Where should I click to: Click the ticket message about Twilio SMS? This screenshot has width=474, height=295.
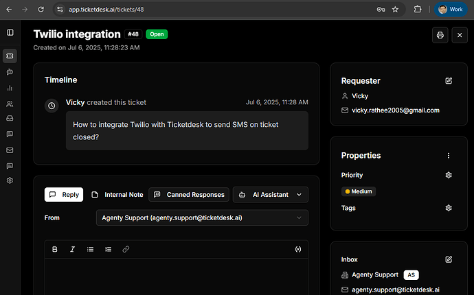[187, 131]
